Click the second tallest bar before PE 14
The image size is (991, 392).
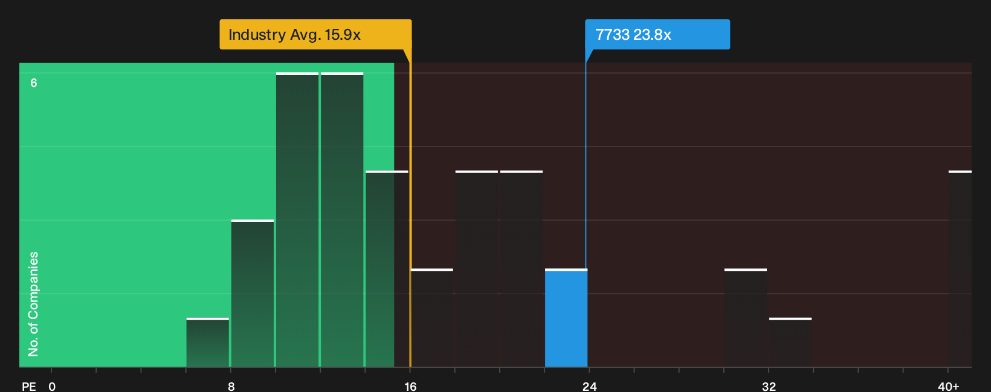pyautogui.click(x=342, y=220)
